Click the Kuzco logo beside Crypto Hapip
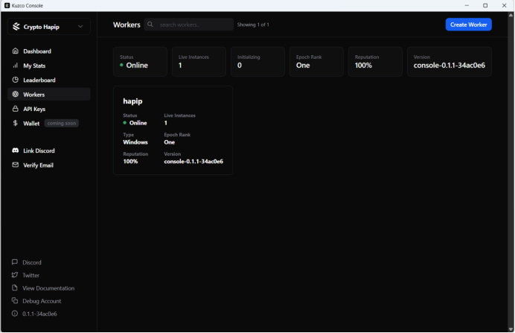 click(x=16, y=27)
